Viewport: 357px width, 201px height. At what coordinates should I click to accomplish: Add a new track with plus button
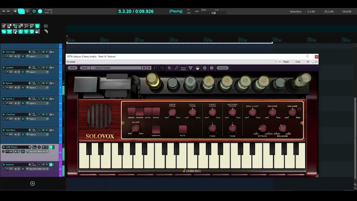(33, 183)
